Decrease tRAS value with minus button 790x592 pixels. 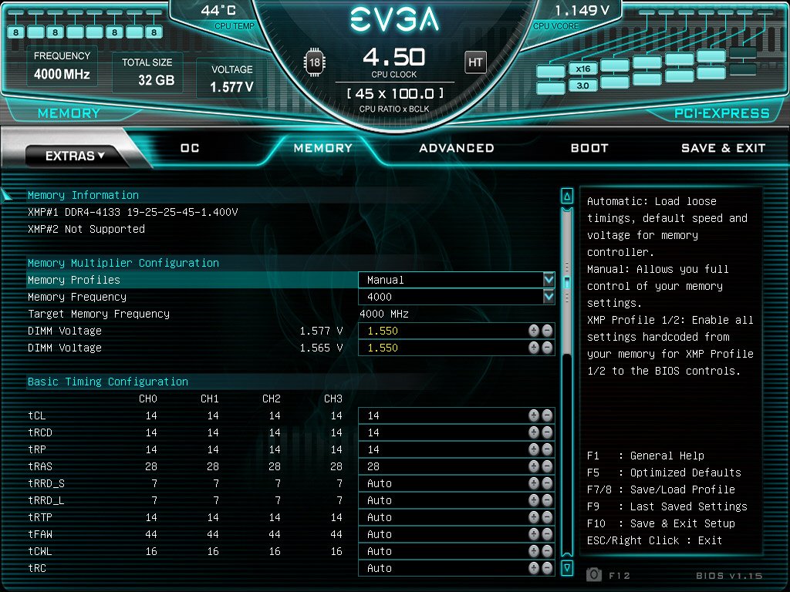(x=547, y=466)
